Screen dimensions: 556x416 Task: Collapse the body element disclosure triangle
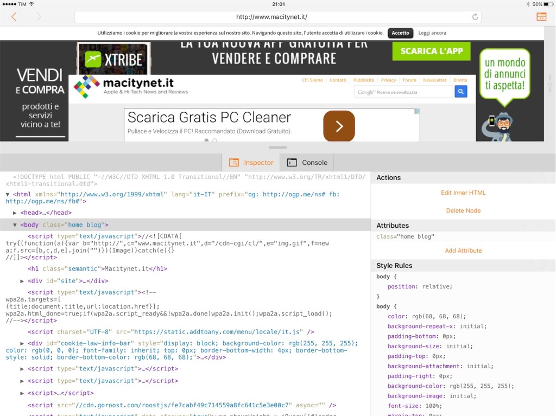click(x=15, y=225)
